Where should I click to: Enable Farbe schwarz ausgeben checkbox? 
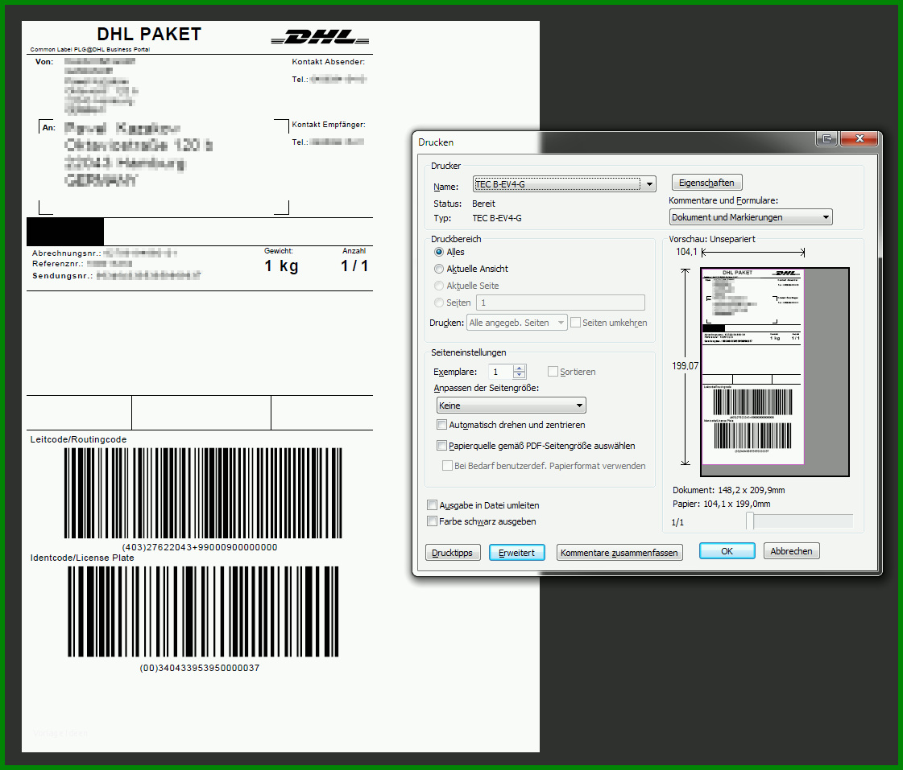pos(432,521)
